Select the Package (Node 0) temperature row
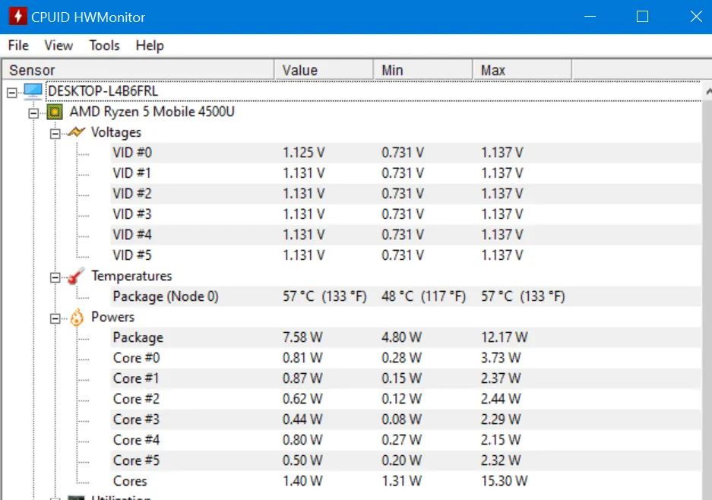This screenshot has height=500, width=712. click(406, 296)
